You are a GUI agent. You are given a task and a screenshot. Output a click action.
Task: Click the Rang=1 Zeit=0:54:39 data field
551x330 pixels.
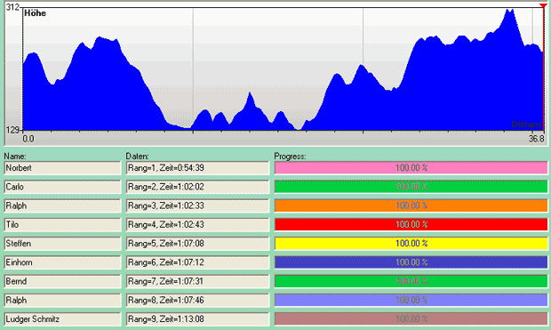tap(197, 168)
